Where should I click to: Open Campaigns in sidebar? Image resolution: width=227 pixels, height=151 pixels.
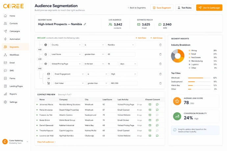[x=15, y=31]
